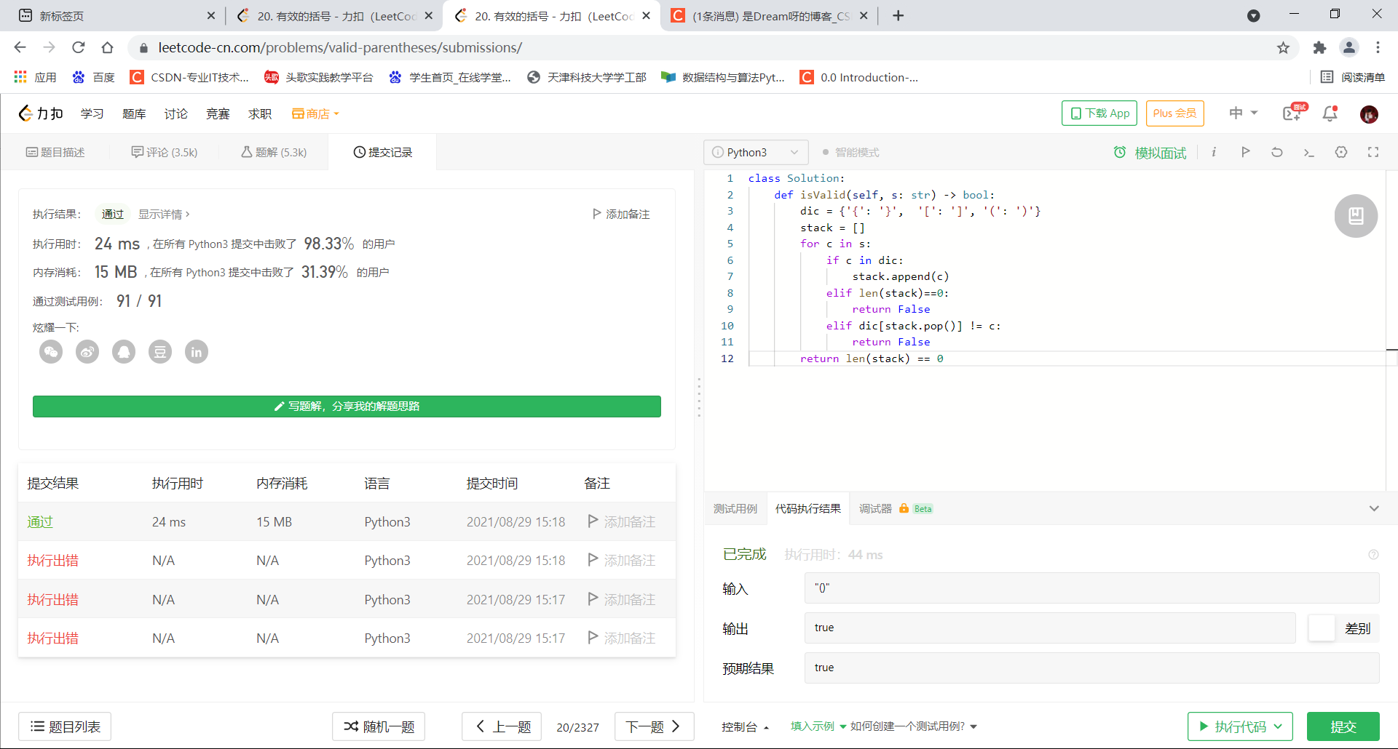Open editor settings via the gear icon
Viewport: 1398px width, 749px height.
tap(1341, 152)
